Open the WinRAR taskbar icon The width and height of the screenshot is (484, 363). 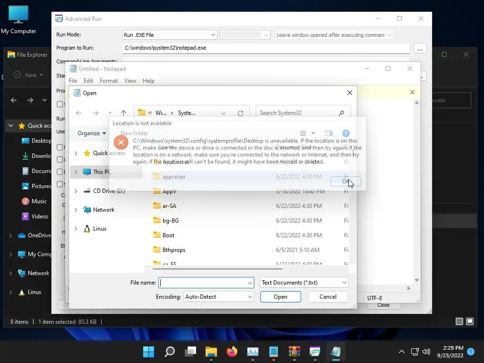294,351
